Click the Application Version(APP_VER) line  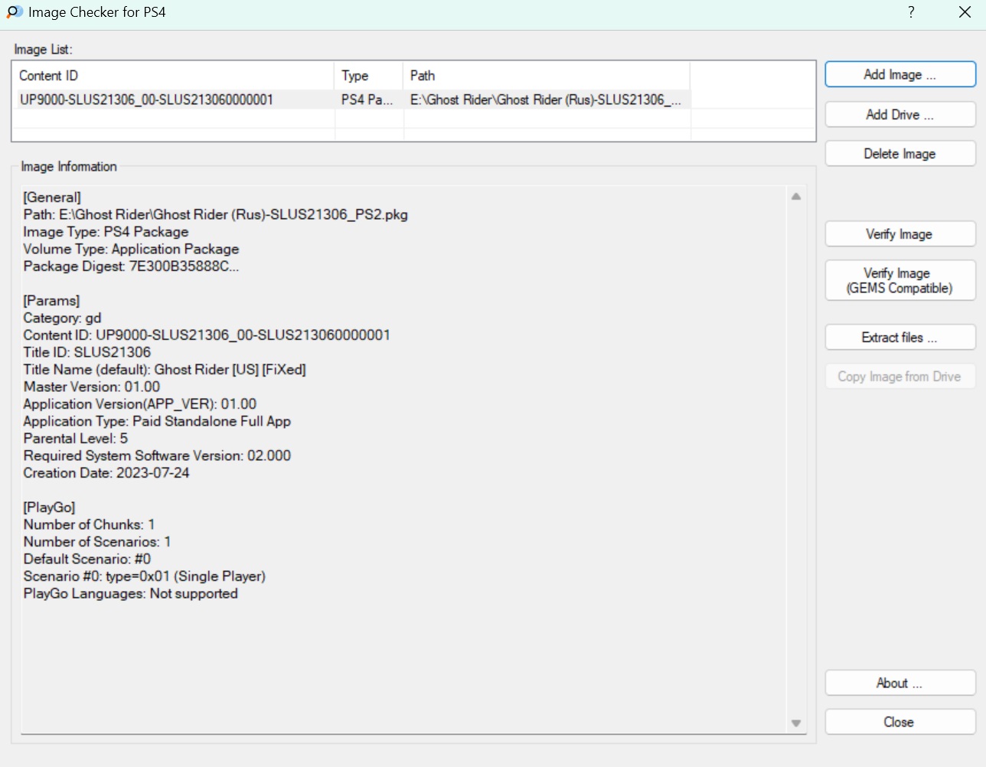pos(140,404)
